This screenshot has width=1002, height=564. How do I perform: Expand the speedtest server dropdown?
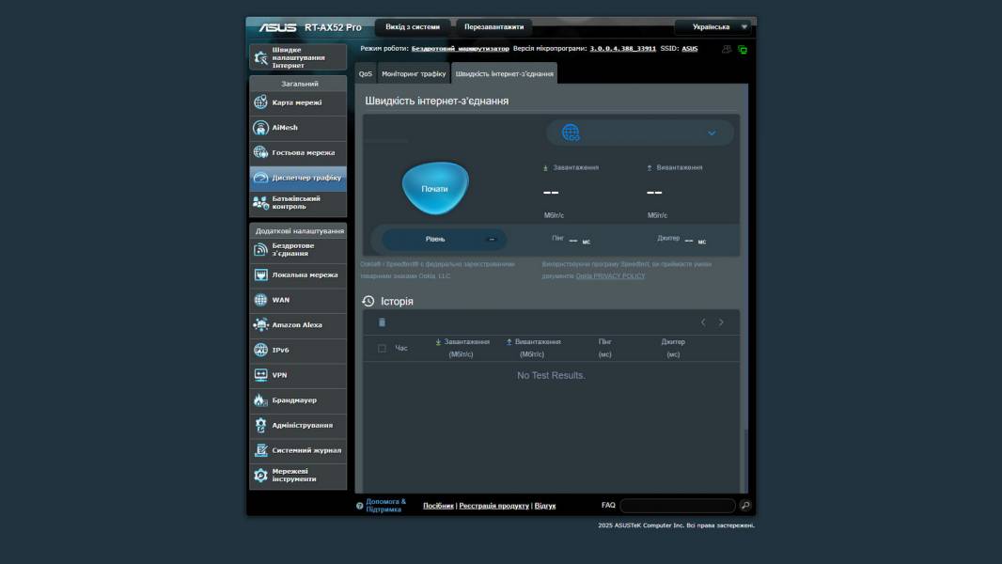click(712, 133)
